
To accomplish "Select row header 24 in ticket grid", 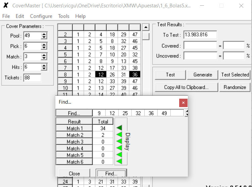I will [x=65, y=182].
